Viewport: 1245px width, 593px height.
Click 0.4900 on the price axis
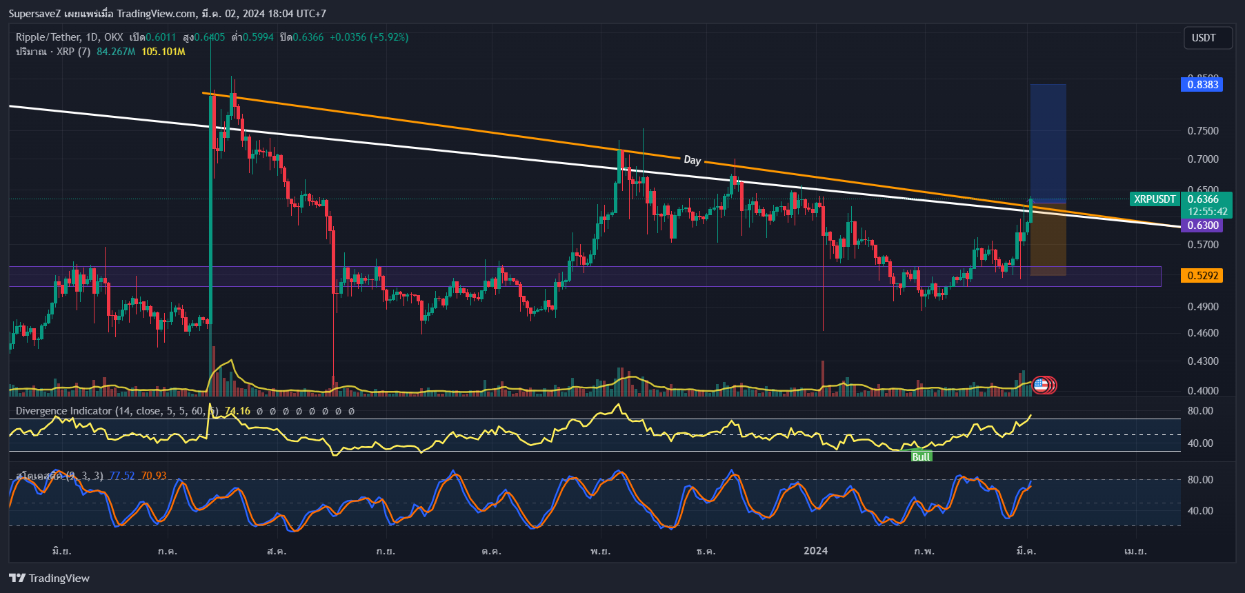click(x=1203, y=307)
